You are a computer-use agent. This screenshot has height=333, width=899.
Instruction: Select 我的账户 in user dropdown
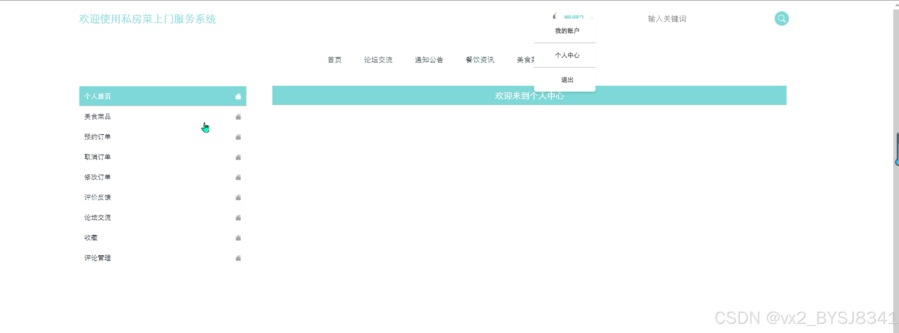[x=567, y=31]
